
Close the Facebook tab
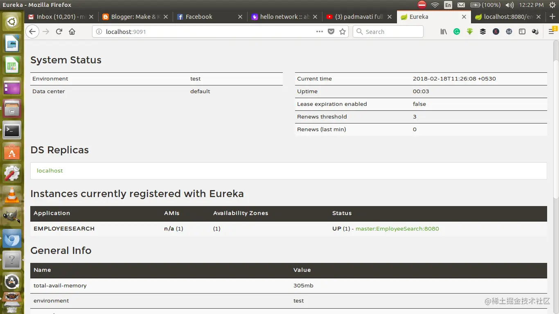[240, 17]
